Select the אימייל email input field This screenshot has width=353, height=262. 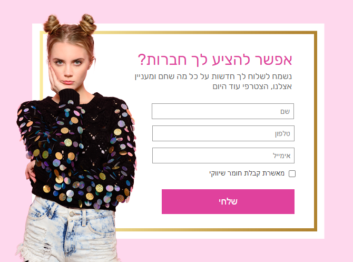223,156
